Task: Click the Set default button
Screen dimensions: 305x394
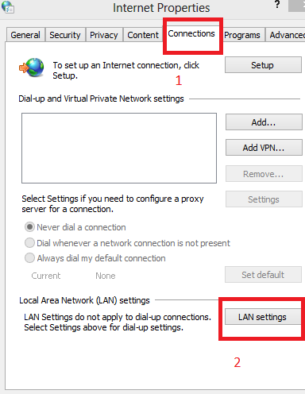Action: click(263, 275)
